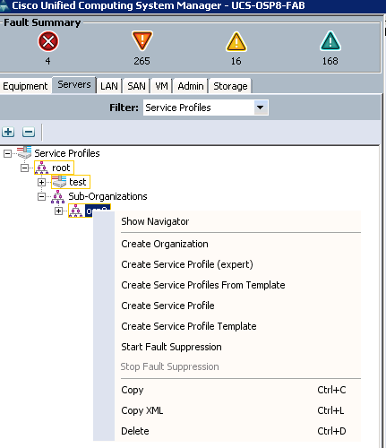386x448 pixels.
Task: Click the warning fault count 168
Action: 330,61
